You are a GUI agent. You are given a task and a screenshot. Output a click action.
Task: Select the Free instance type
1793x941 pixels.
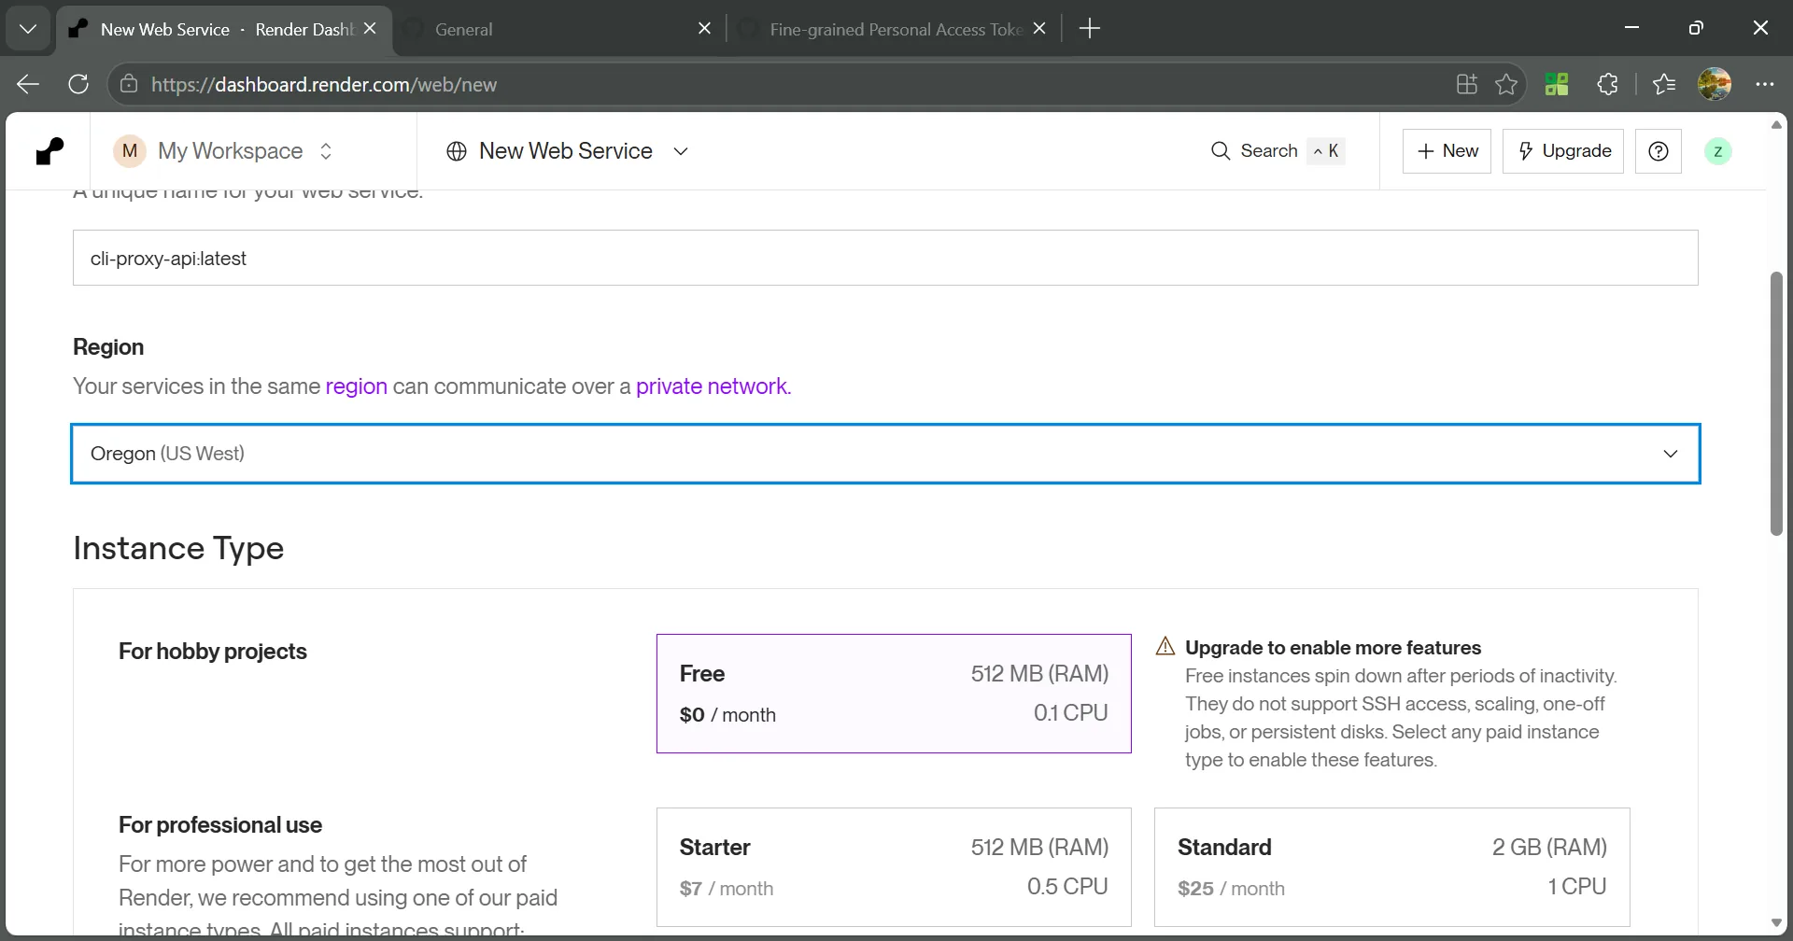click(894, 694)
